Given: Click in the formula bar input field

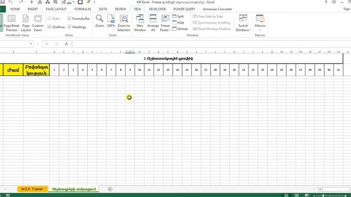Looking at the screenshot, I should click(x=211, y=44).
